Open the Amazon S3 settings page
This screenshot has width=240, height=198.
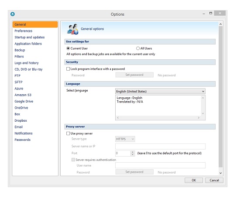coord(23,95)
